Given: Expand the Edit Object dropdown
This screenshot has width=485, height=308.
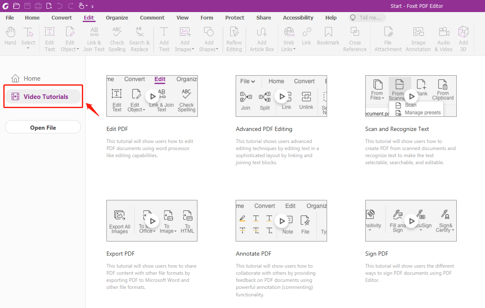Looking at the screenshot, I should pos(78,49).
